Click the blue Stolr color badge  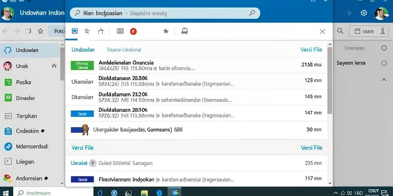82,114
